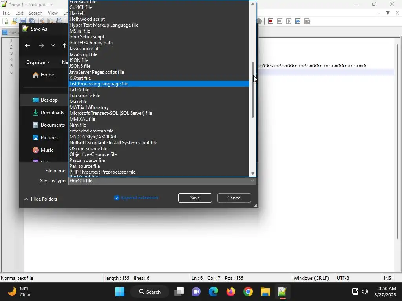The width and height of the screenshot is (402, 301).
Task: Select Music in the navigation pane
Action: [x=43, y=150]
